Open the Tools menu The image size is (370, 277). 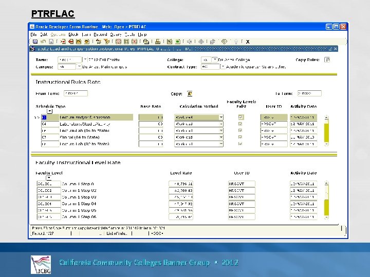[x=129, y=34]
